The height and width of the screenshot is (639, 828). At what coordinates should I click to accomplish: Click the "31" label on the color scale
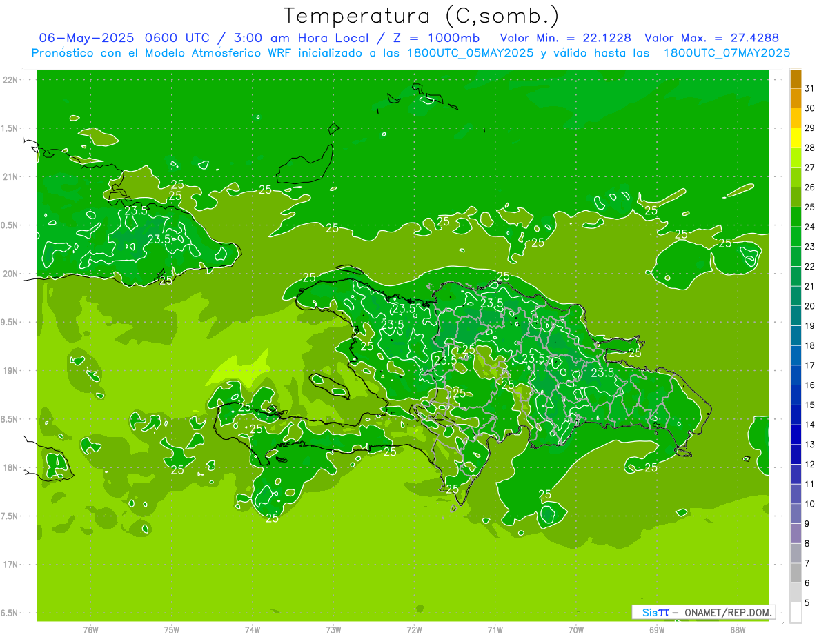pyautogui.click(x=810, y=88)
